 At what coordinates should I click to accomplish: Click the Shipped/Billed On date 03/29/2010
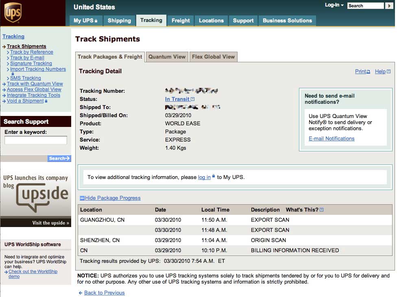(178, 116)
